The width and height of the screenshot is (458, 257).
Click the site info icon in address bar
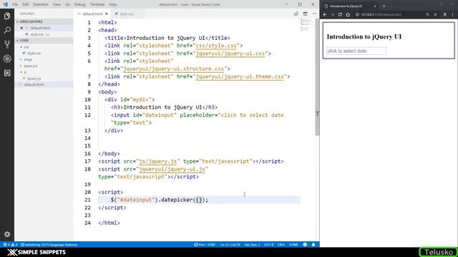point(357,14)
